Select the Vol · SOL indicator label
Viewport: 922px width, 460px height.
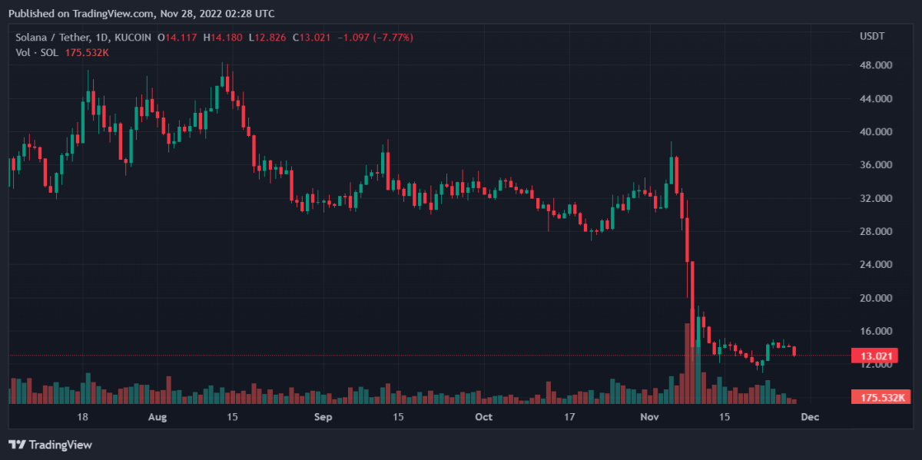pos(35,52)
